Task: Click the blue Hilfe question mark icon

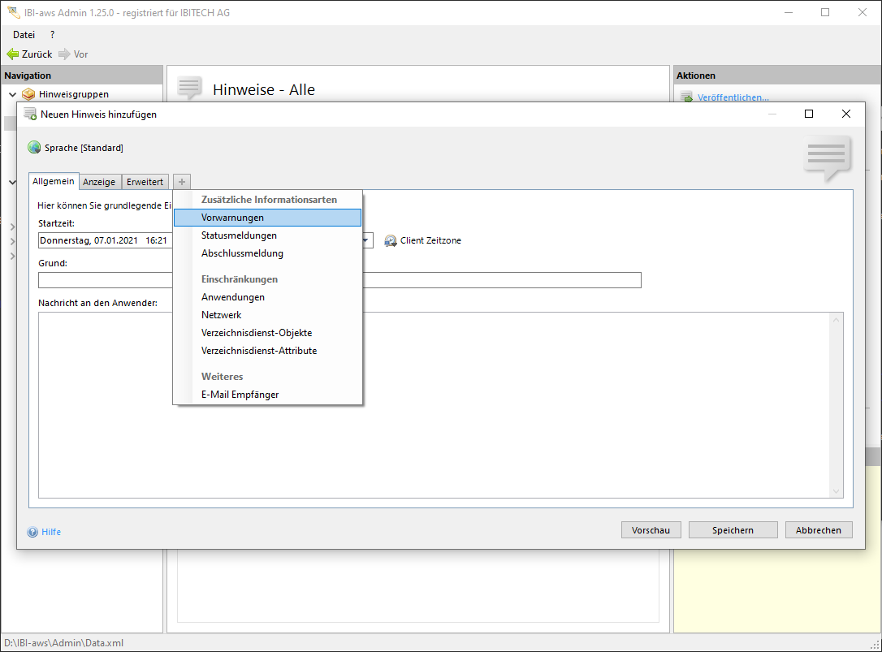Action: click(x=32, y=532)
